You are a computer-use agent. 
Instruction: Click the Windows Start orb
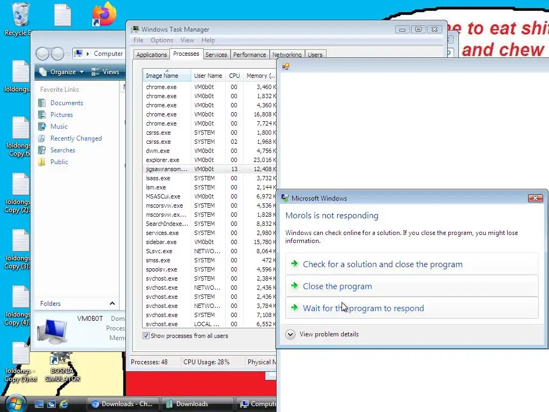[15, 403]
